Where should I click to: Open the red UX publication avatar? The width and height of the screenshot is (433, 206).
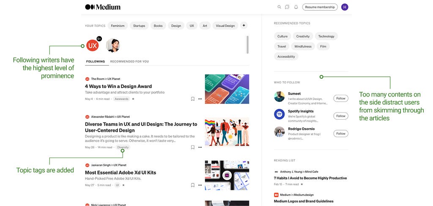[x=93, y=45]
